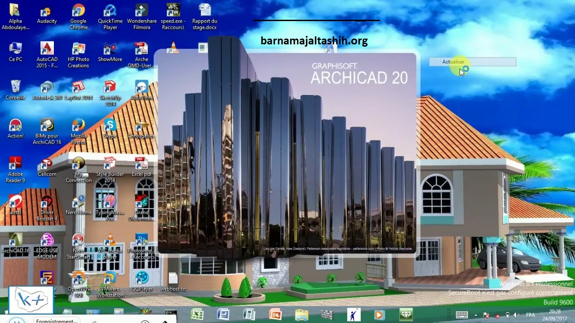
Task: Select the speed.exe shortcut icon
Action: [x=173, y=17]
